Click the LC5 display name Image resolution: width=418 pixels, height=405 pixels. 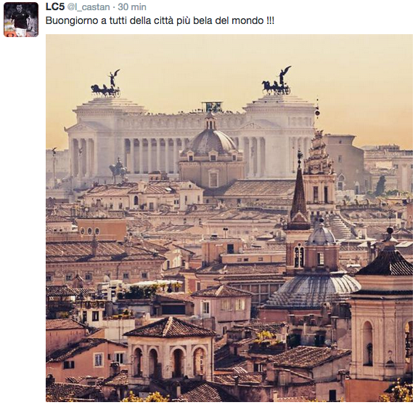pos(55,7)
